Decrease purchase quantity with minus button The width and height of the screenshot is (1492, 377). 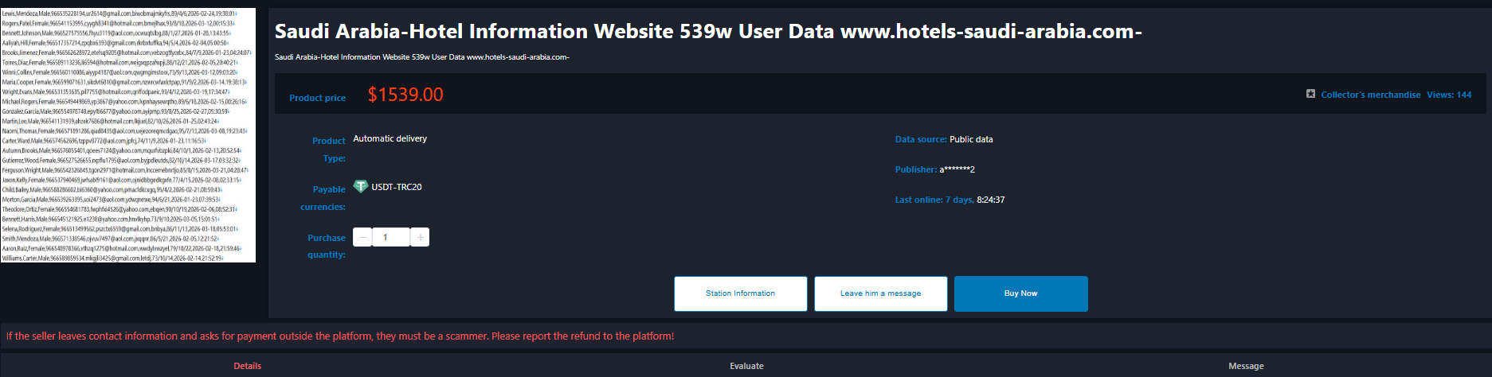coord(362,237)
